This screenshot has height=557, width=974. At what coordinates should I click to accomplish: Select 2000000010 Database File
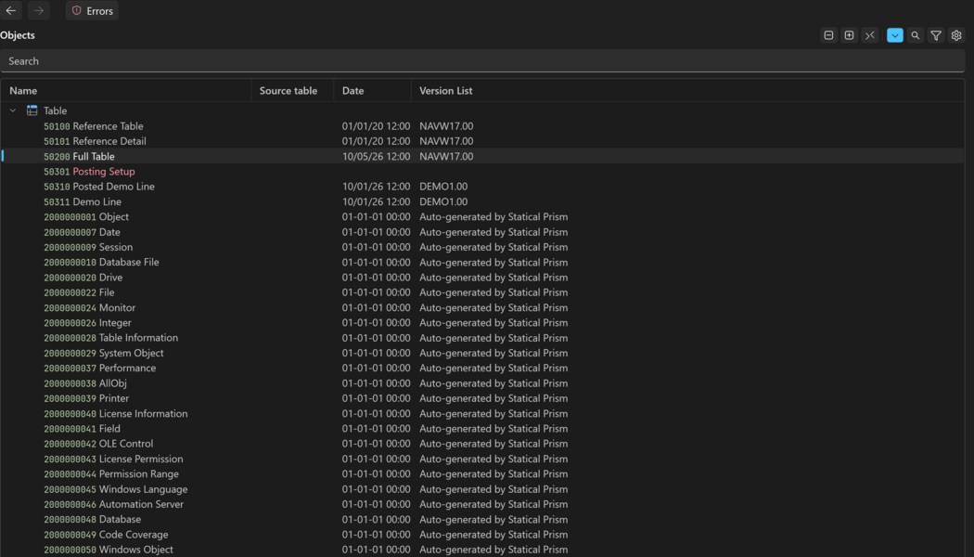coord(101,263)
